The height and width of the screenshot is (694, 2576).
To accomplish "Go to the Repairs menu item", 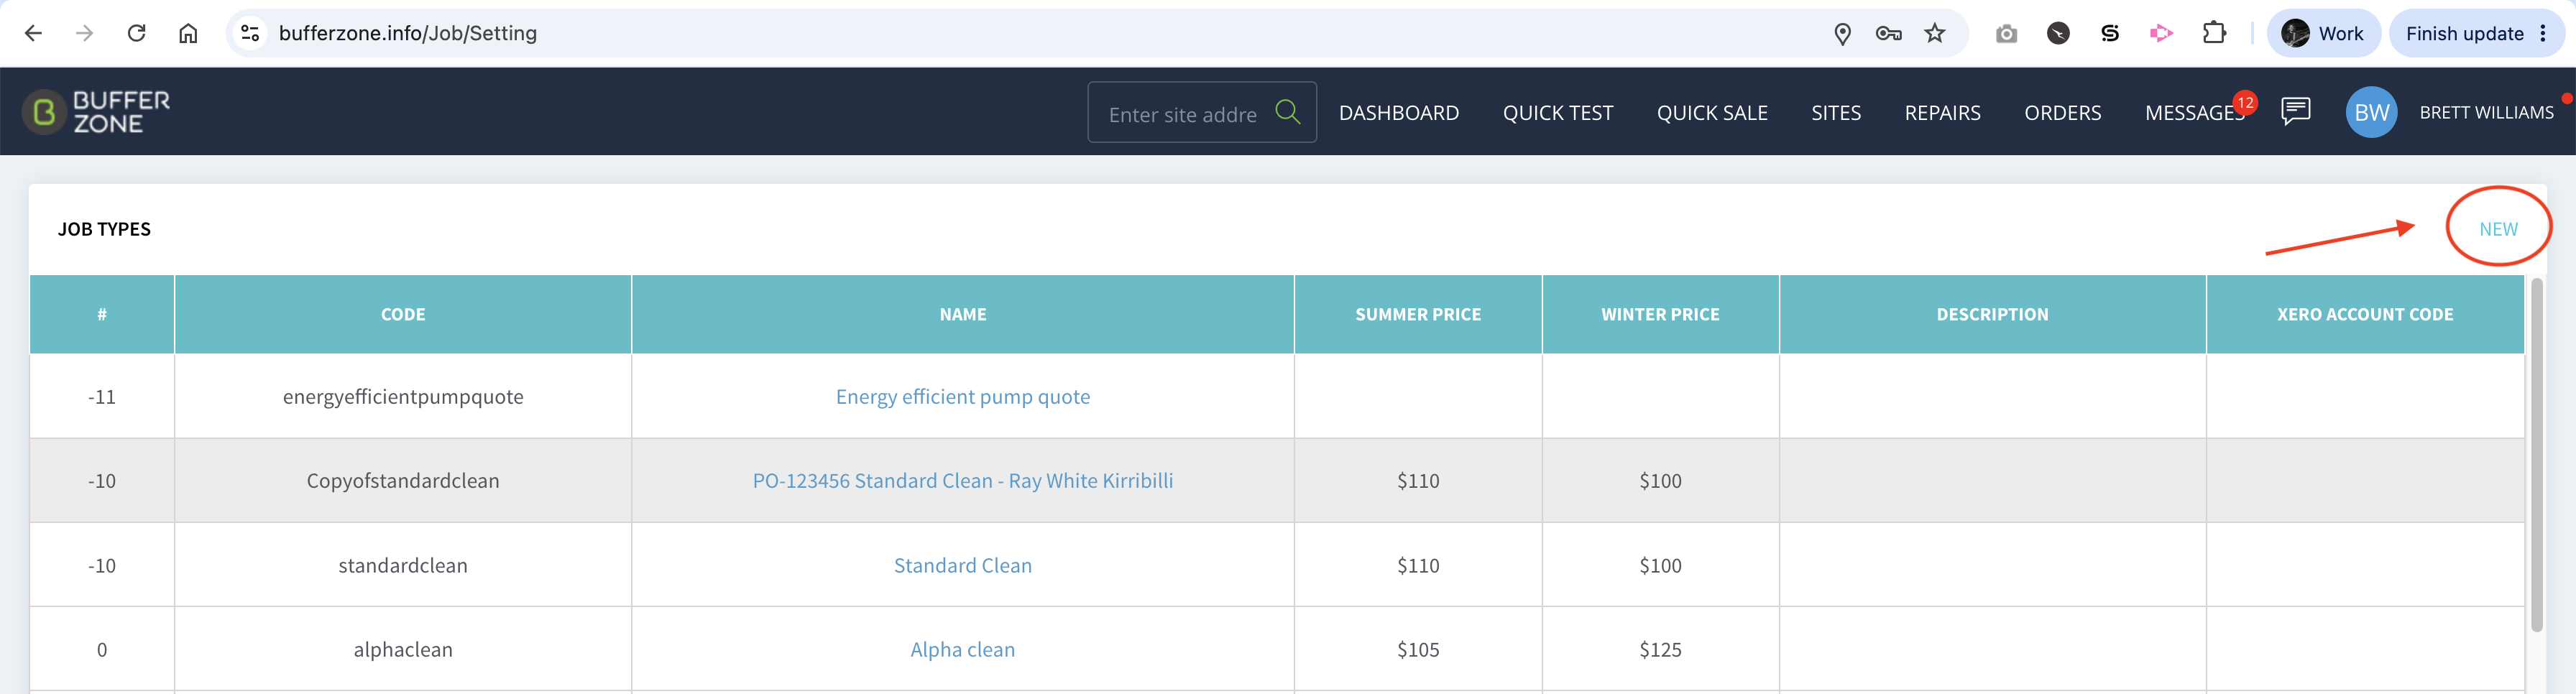I will click(x=1942, y=113).
